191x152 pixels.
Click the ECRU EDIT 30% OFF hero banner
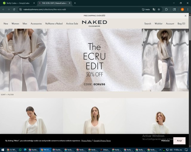click(x=94, y=60)
